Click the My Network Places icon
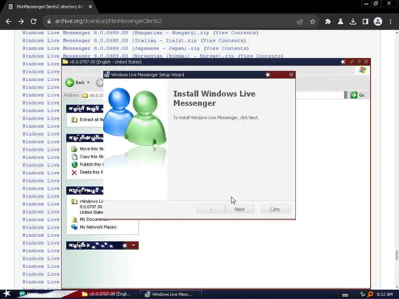399x299 pixels. pyautogui.click(x=74, y=227)
